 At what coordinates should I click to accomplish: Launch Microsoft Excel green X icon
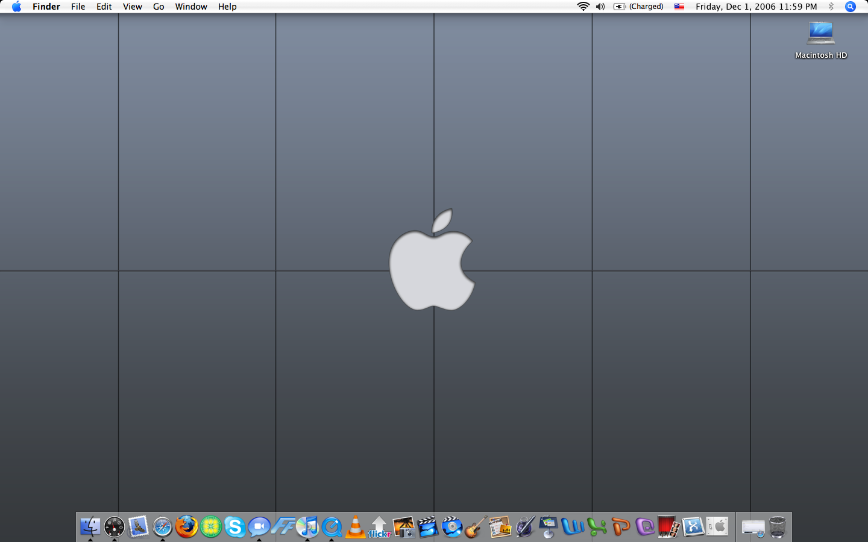[x=597, y=527]
